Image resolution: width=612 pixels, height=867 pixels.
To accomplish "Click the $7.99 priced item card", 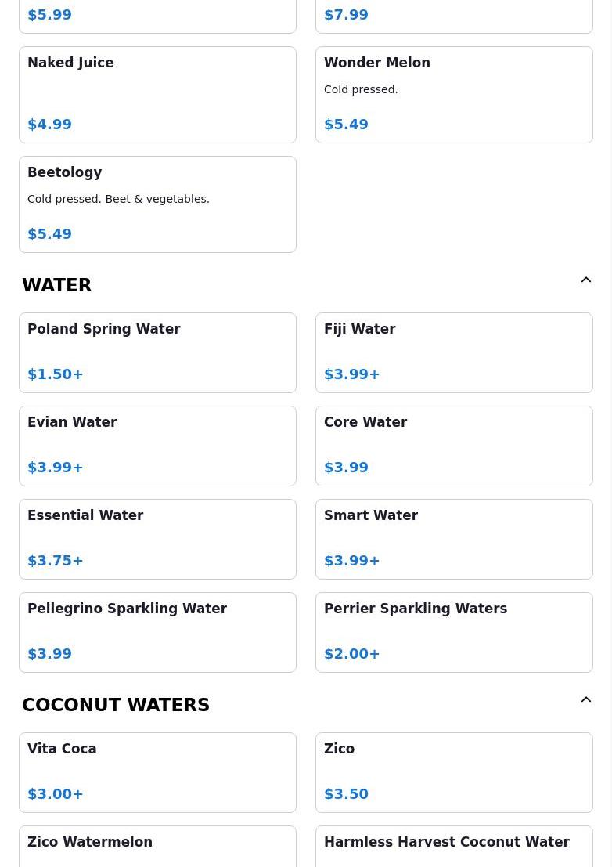I will click(x=454, y=16).
